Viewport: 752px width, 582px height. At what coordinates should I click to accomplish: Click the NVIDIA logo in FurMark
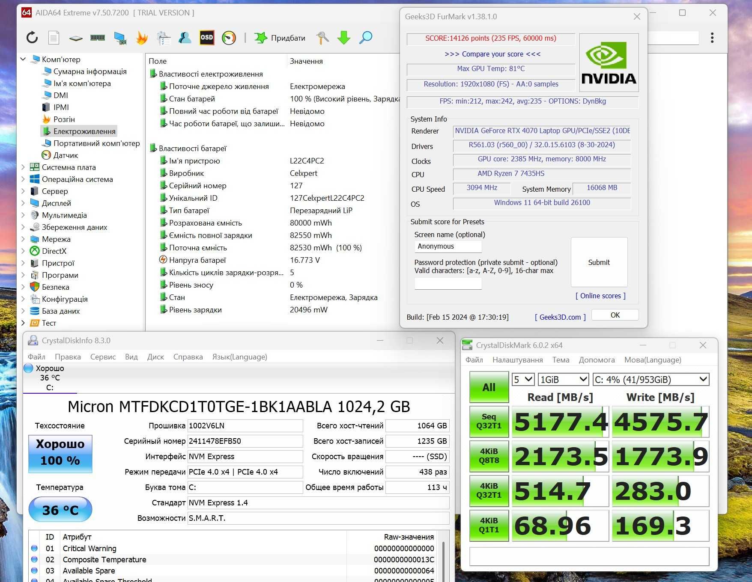pyautogui.click(x=609, y=63)
